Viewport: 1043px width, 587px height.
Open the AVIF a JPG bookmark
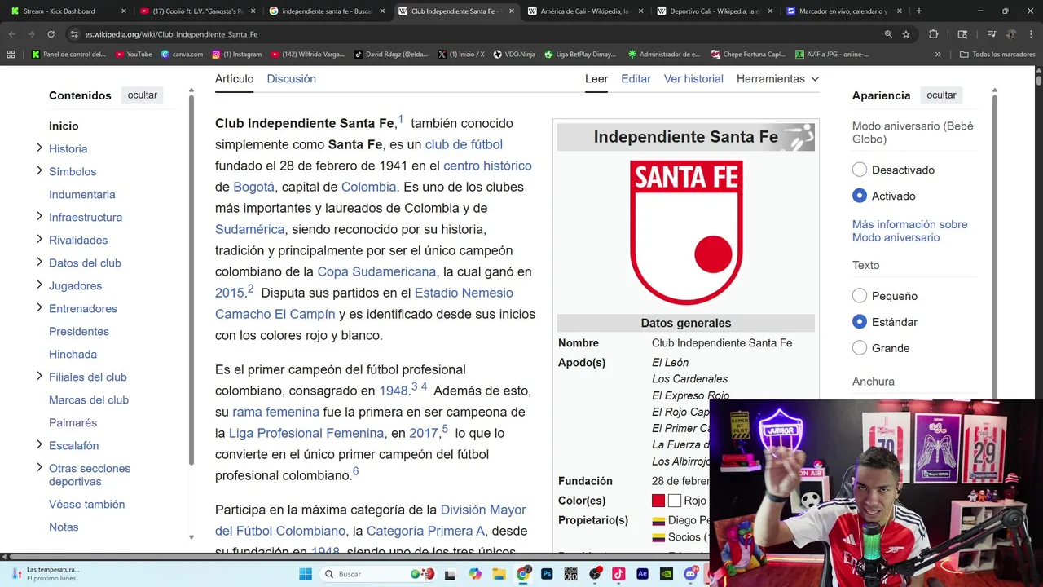(831, 55)
